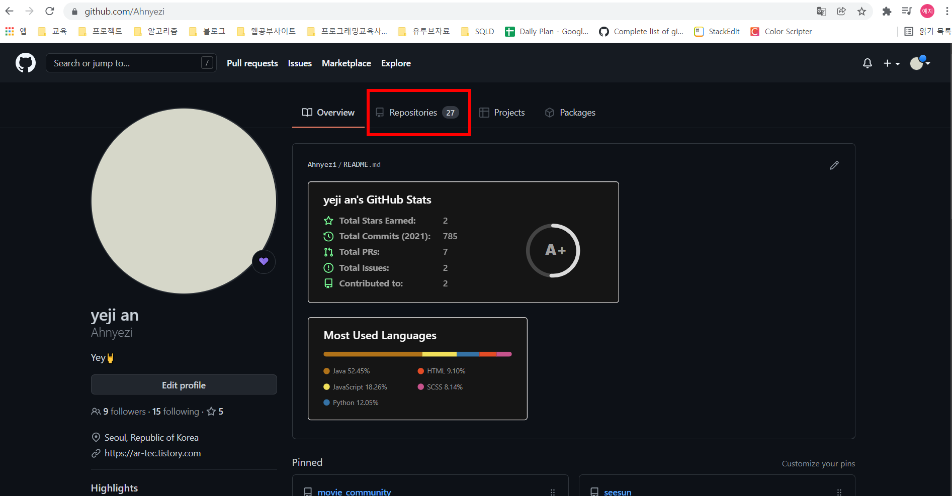Viewport: 952px width, 496px height.
Task: Click the address bar URL
Action: pos(124,11)
